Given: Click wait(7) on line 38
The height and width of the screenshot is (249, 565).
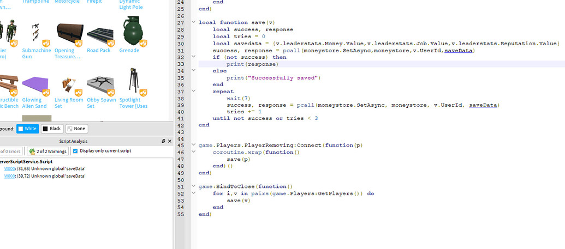Looking at the screenshot, I should (x=239, y=98).
